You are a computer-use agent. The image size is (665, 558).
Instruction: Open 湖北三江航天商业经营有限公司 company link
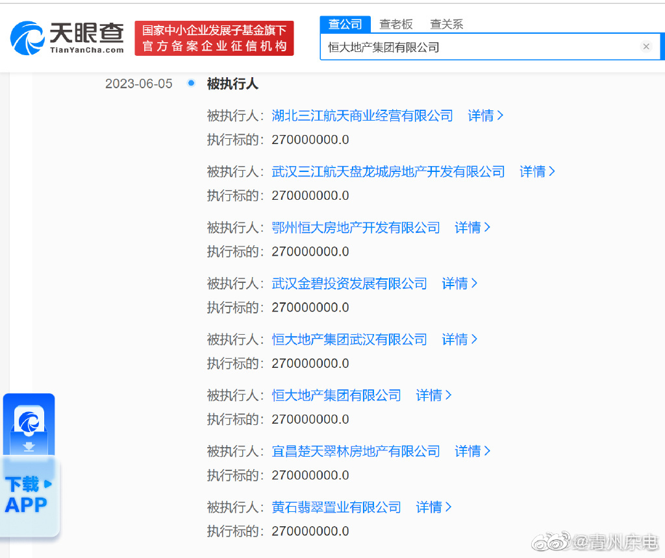pyautogui.click(x=362, y=115)
